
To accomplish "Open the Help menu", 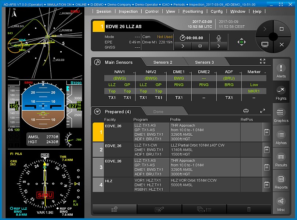I will pos(257,11).
